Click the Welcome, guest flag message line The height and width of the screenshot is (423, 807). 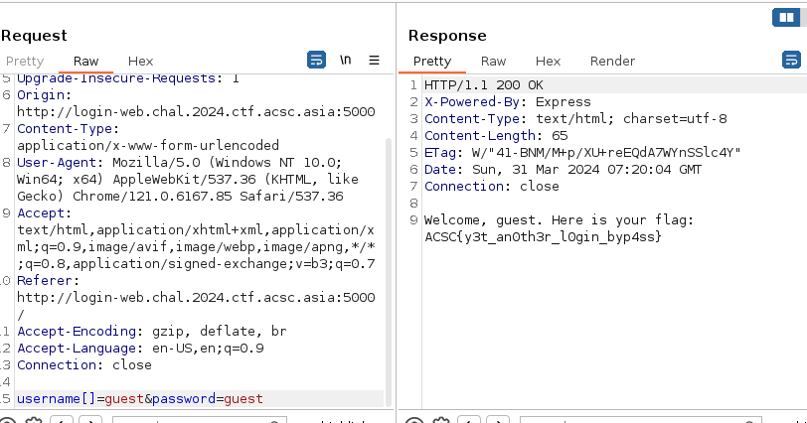click(x=559, y=220)
